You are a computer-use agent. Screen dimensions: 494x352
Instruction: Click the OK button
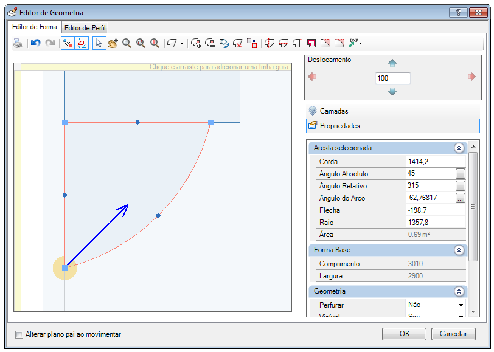point(404,334)
